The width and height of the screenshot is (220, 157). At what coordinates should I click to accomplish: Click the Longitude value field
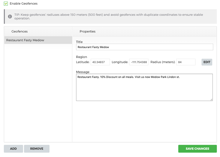[139, 62]
